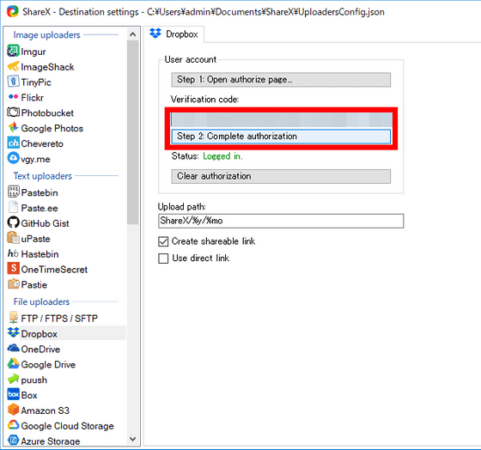Open the Amazon S3 icon

13,410
